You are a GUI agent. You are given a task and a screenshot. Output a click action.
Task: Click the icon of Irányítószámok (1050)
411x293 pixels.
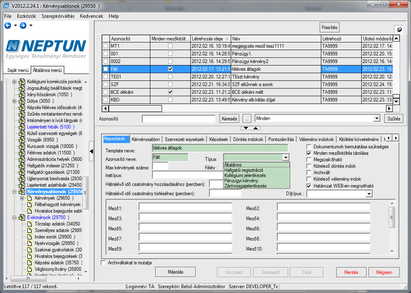coord(22,95)
